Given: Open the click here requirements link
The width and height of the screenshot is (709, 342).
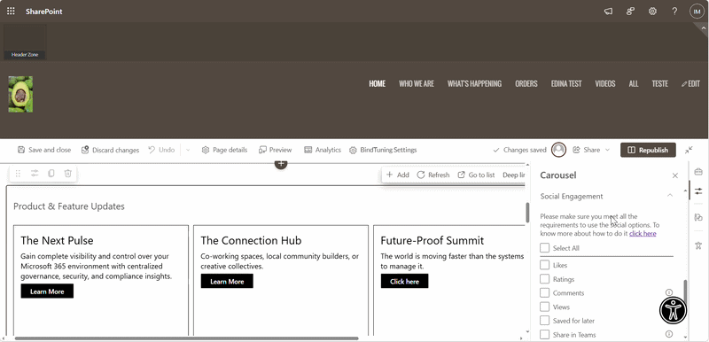Looking at the screenshot, I should (x=643, y=234).
